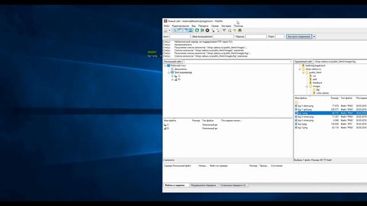Select remote file bg-3-inner.png
Image resolution: width=367 pixels, height=206 pixels.
tap(306, 120)
